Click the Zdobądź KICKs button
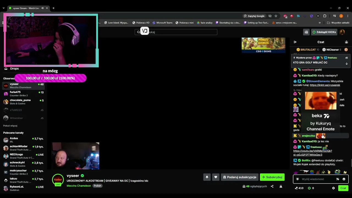Image resolution: width=352 pixels, height=198 pixels. point(324,32)
